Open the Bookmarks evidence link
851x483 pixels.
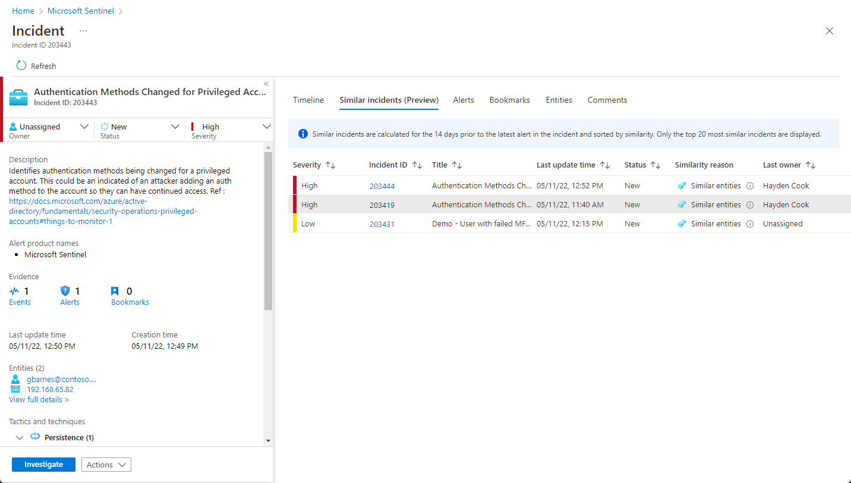pos(130,302)
